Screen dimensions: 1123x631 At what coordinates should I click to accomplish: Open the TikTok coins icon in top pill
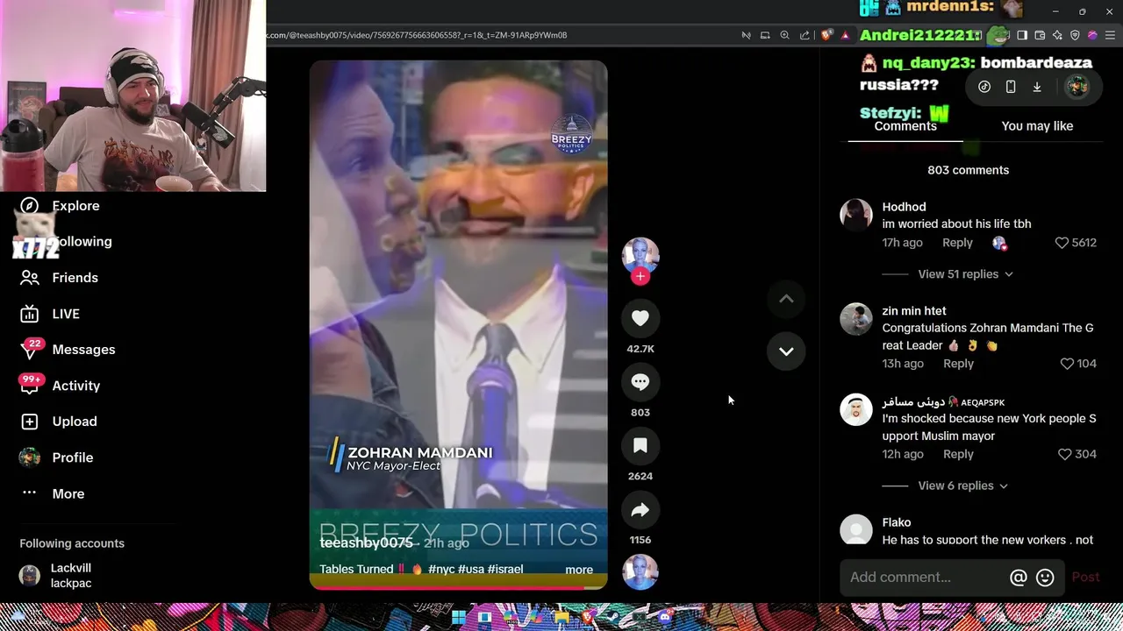pyautogui.click(x=984, y=87)
